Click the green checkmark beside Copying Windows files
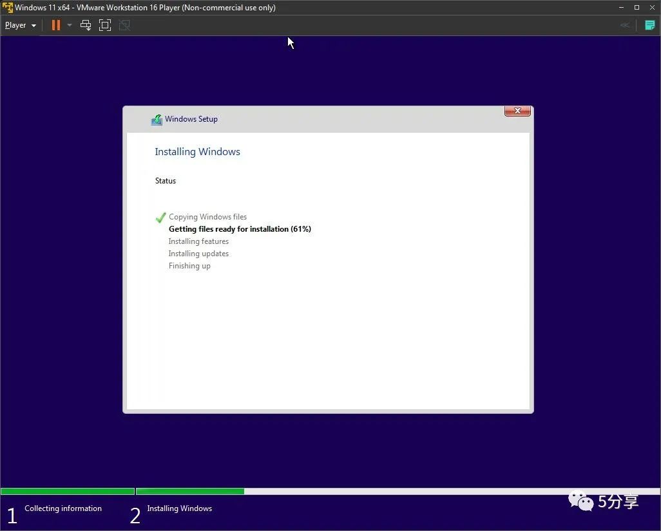 [160, 218]
